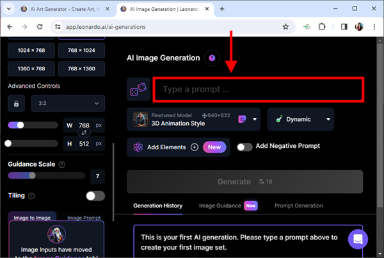
Task: Switch to AI Art Generator browser tab
Action: tap(65, 9)
